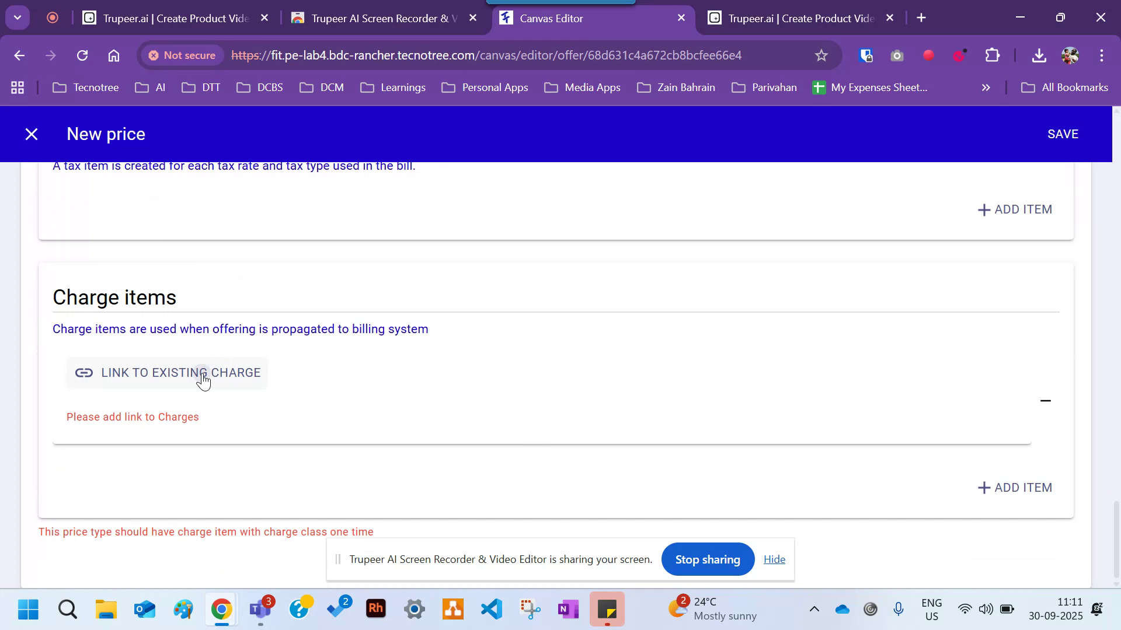Close the New price panel with the X
Viewport: 1121px width, 630px height.
coord(31,134)
